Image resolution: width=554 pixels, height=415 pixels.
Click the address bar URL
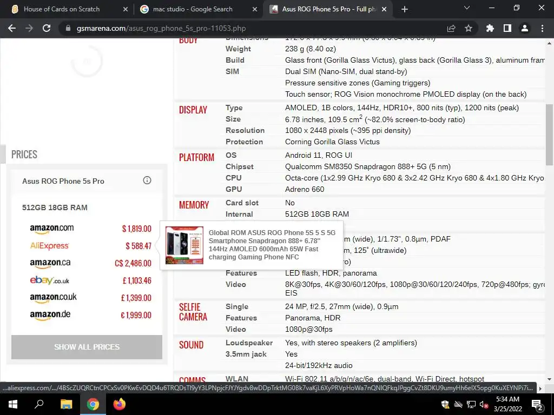[x=161, y=28]
